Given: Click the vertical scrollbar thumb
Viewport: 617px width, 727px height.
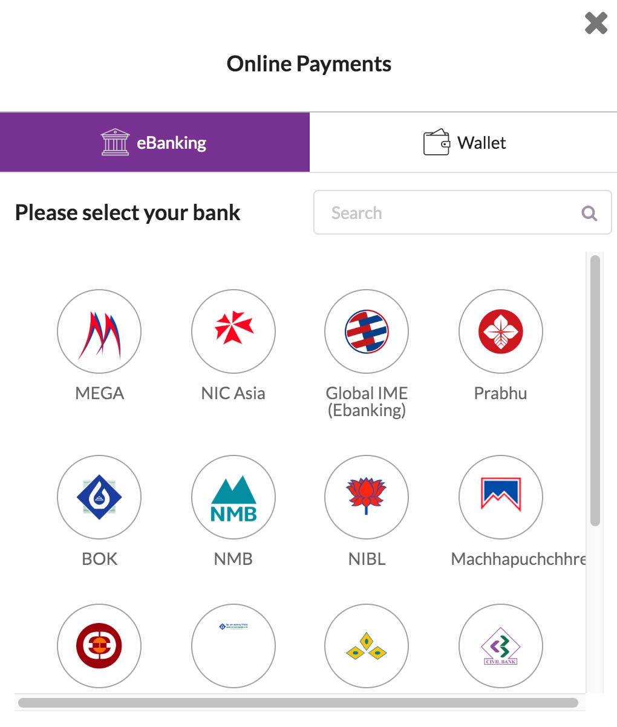Looking at the screenshot, I should tap(595, 391).
